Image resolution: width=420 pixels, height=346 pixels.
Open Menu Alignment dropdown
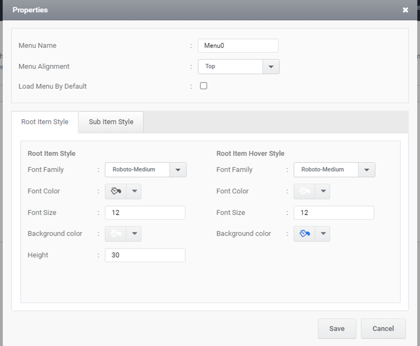coord(271,67)
